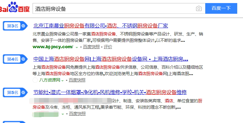Click the 第4名 rank badge

click(15, 59)
